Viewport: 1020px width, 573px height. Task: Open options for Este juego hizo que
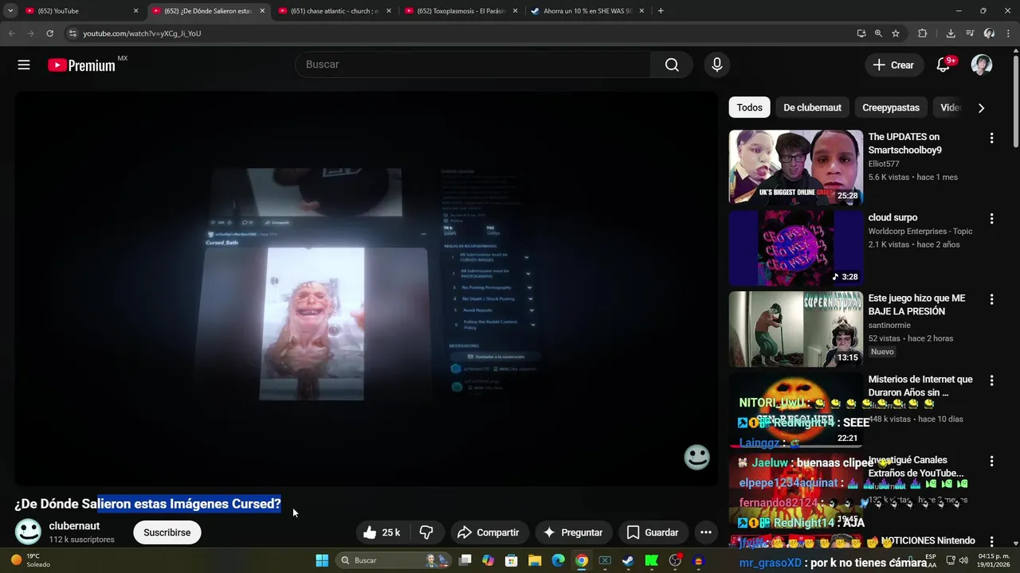pyautogui.click(x=991, y=300)
